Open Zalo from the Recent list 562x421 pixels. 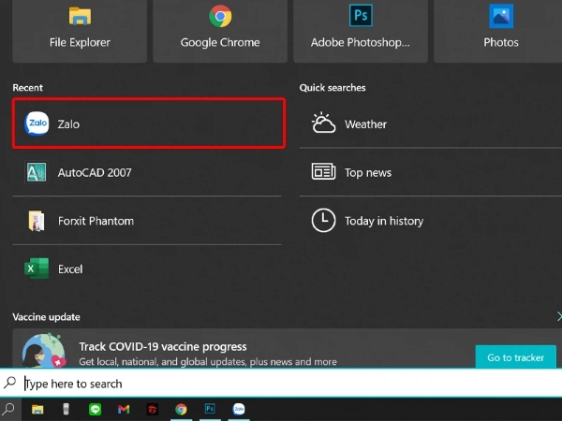coord(148,123)
